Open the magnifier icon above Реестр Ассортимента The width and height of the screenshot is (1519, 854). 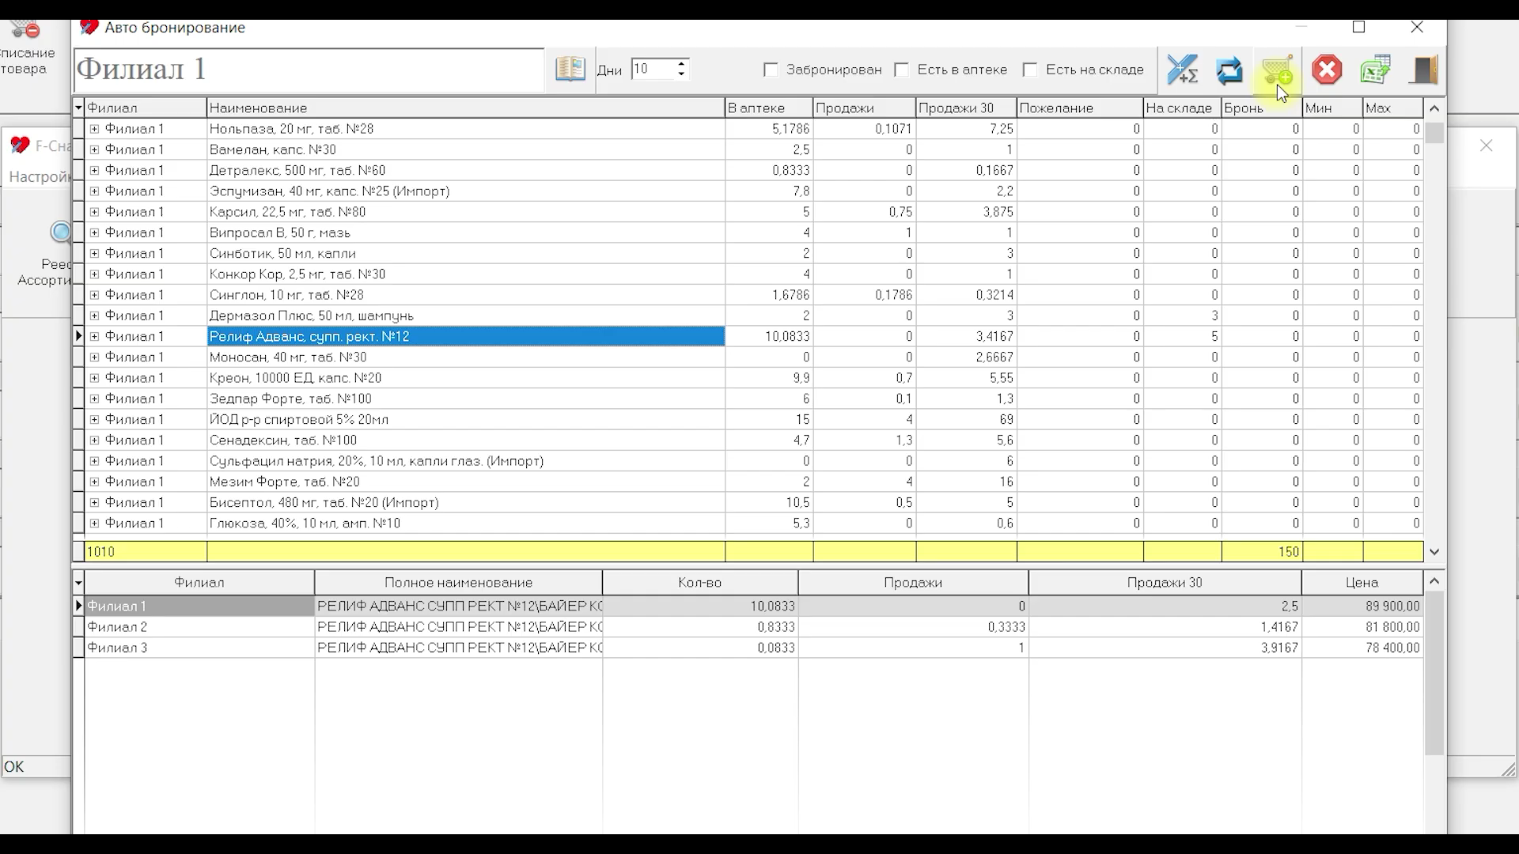(x=61, y=232)
